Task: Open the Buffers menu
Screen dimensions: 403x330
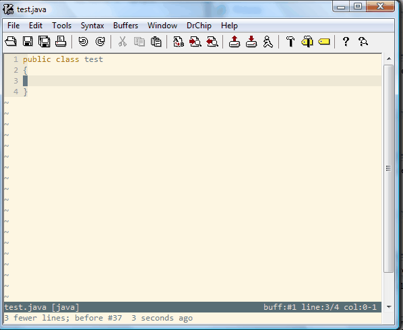Action: [x=125, y=26]
